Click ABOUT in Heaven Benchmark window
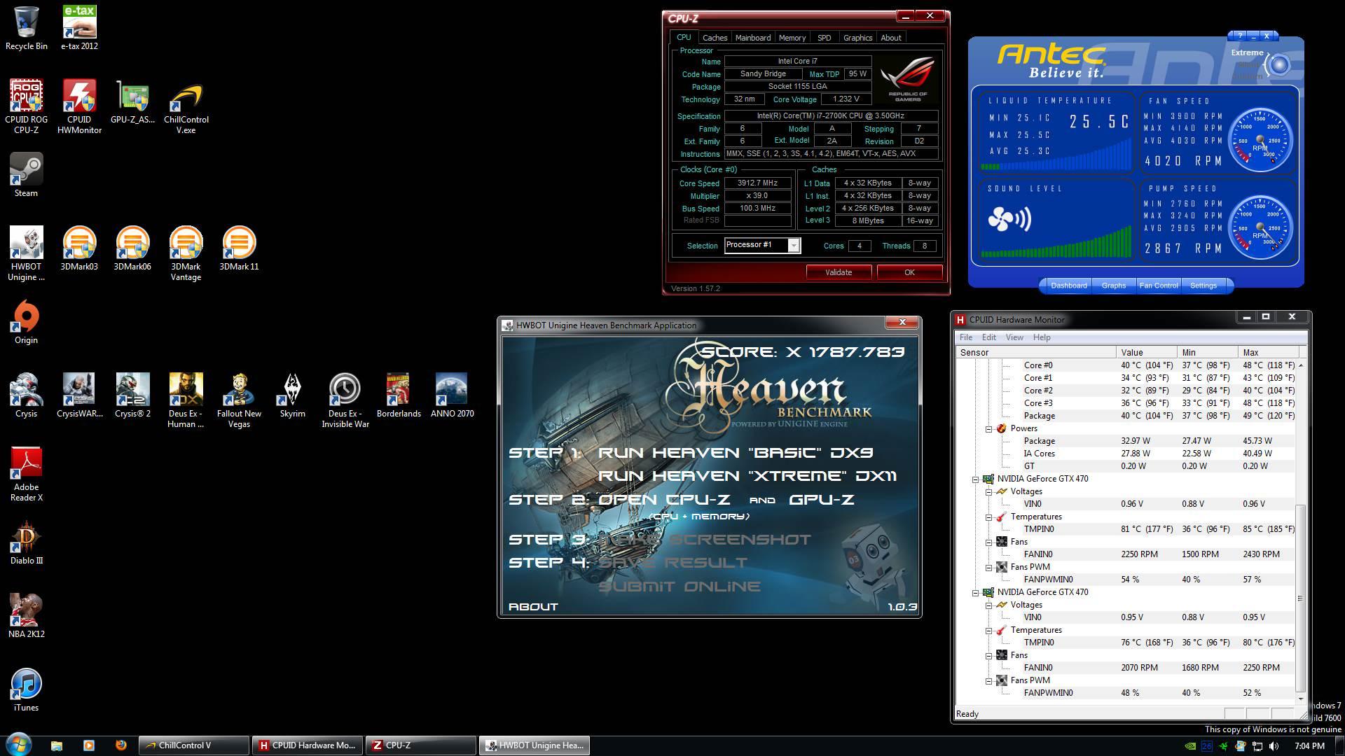Viewport: 1345px width, 756px height. [533, 607]
